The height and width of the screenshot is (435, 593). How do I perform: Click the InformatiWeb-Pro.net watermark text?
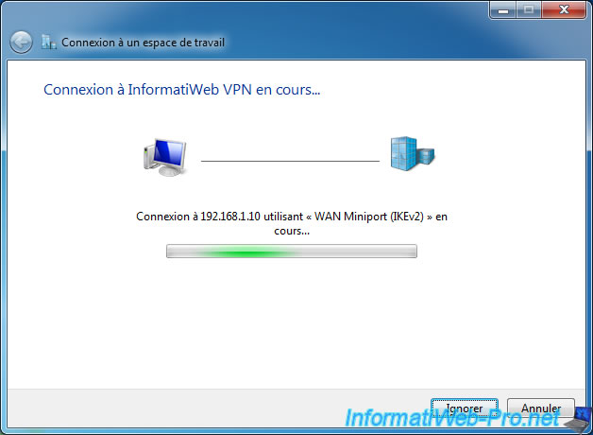pyautogui.click(x=452, y=418)
